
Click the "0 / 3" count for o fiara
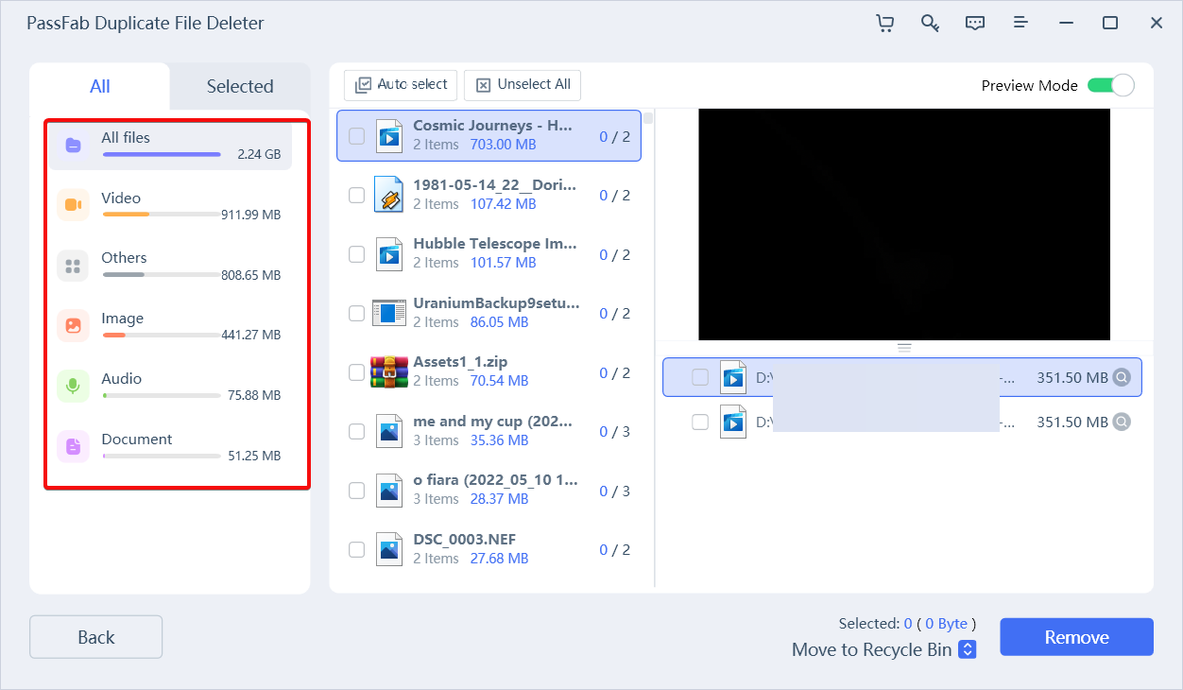point(614,491)
